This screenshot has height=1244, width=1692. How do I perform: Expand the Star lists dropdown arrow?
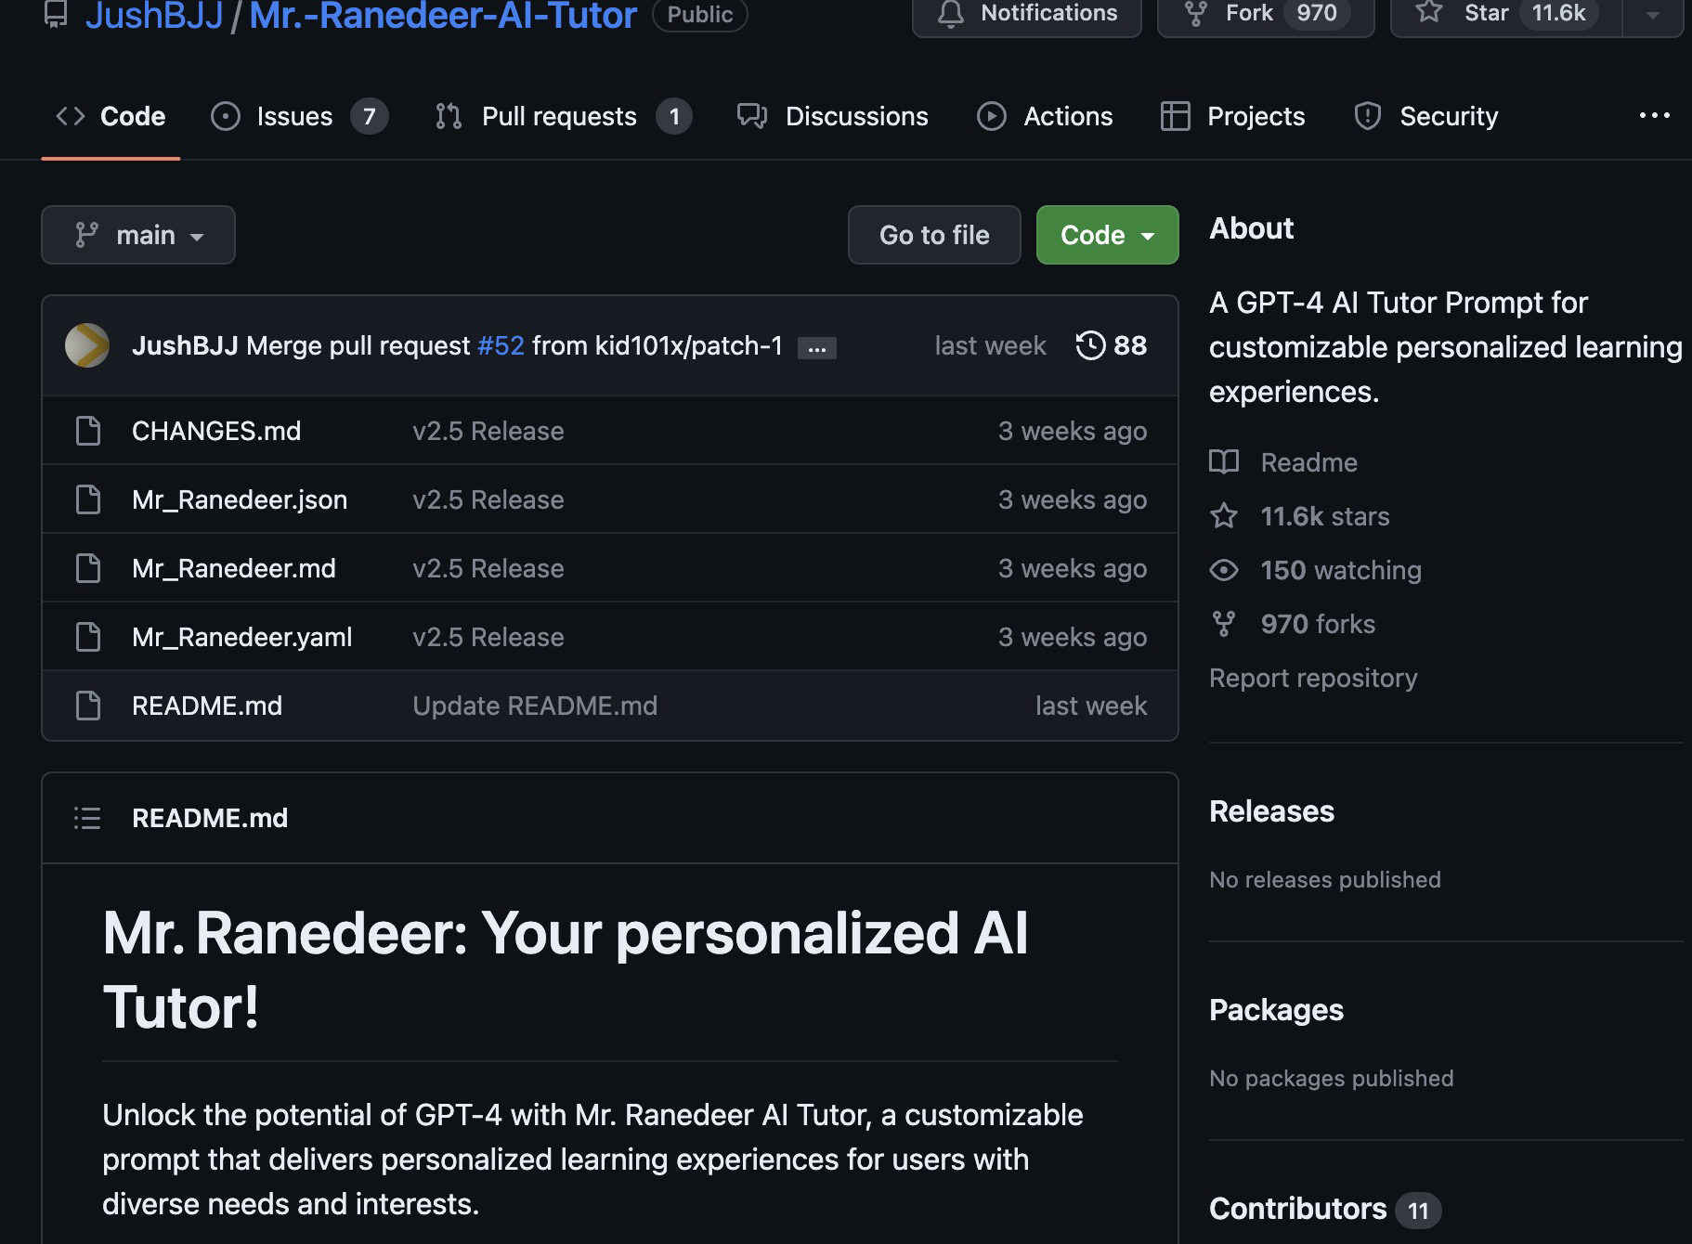pos(1653,14)
